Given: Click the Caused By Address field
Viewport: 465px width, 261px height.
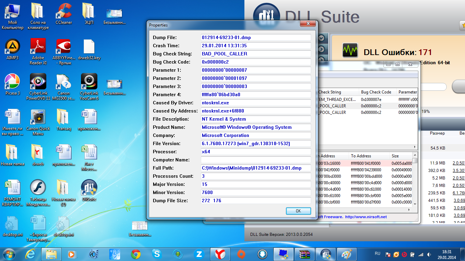Looking at the screenshot, I should [256, 111].
